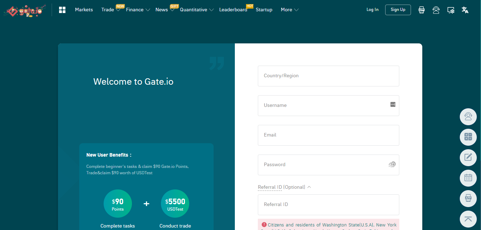The height and width of the screenshot is (230, 481).
Task: Click the back-to-top arrow button
Action: [x=468, y=219]
